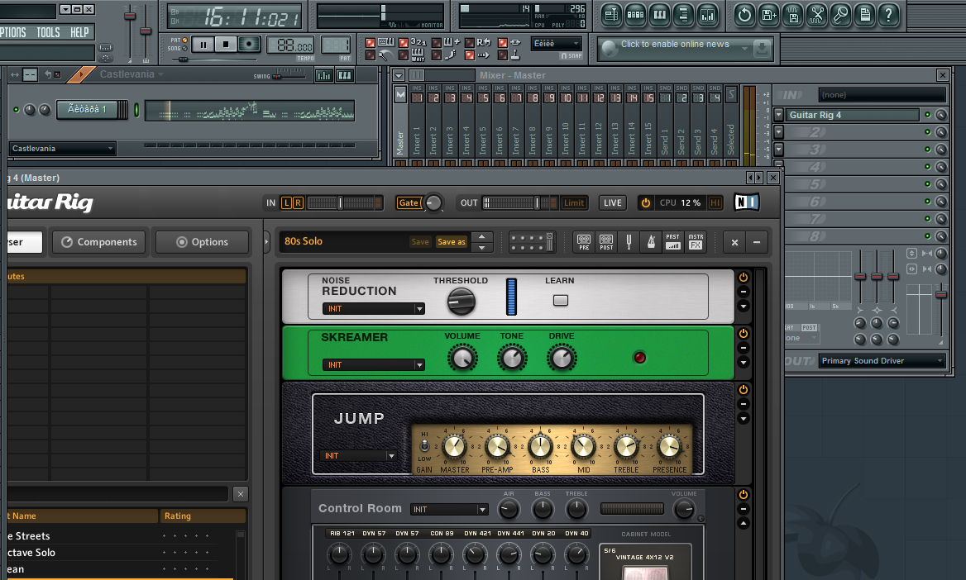The width and height of the screenshot is (966, 580).
Task: Enable LIVE view mode
Action: point(612,202)
